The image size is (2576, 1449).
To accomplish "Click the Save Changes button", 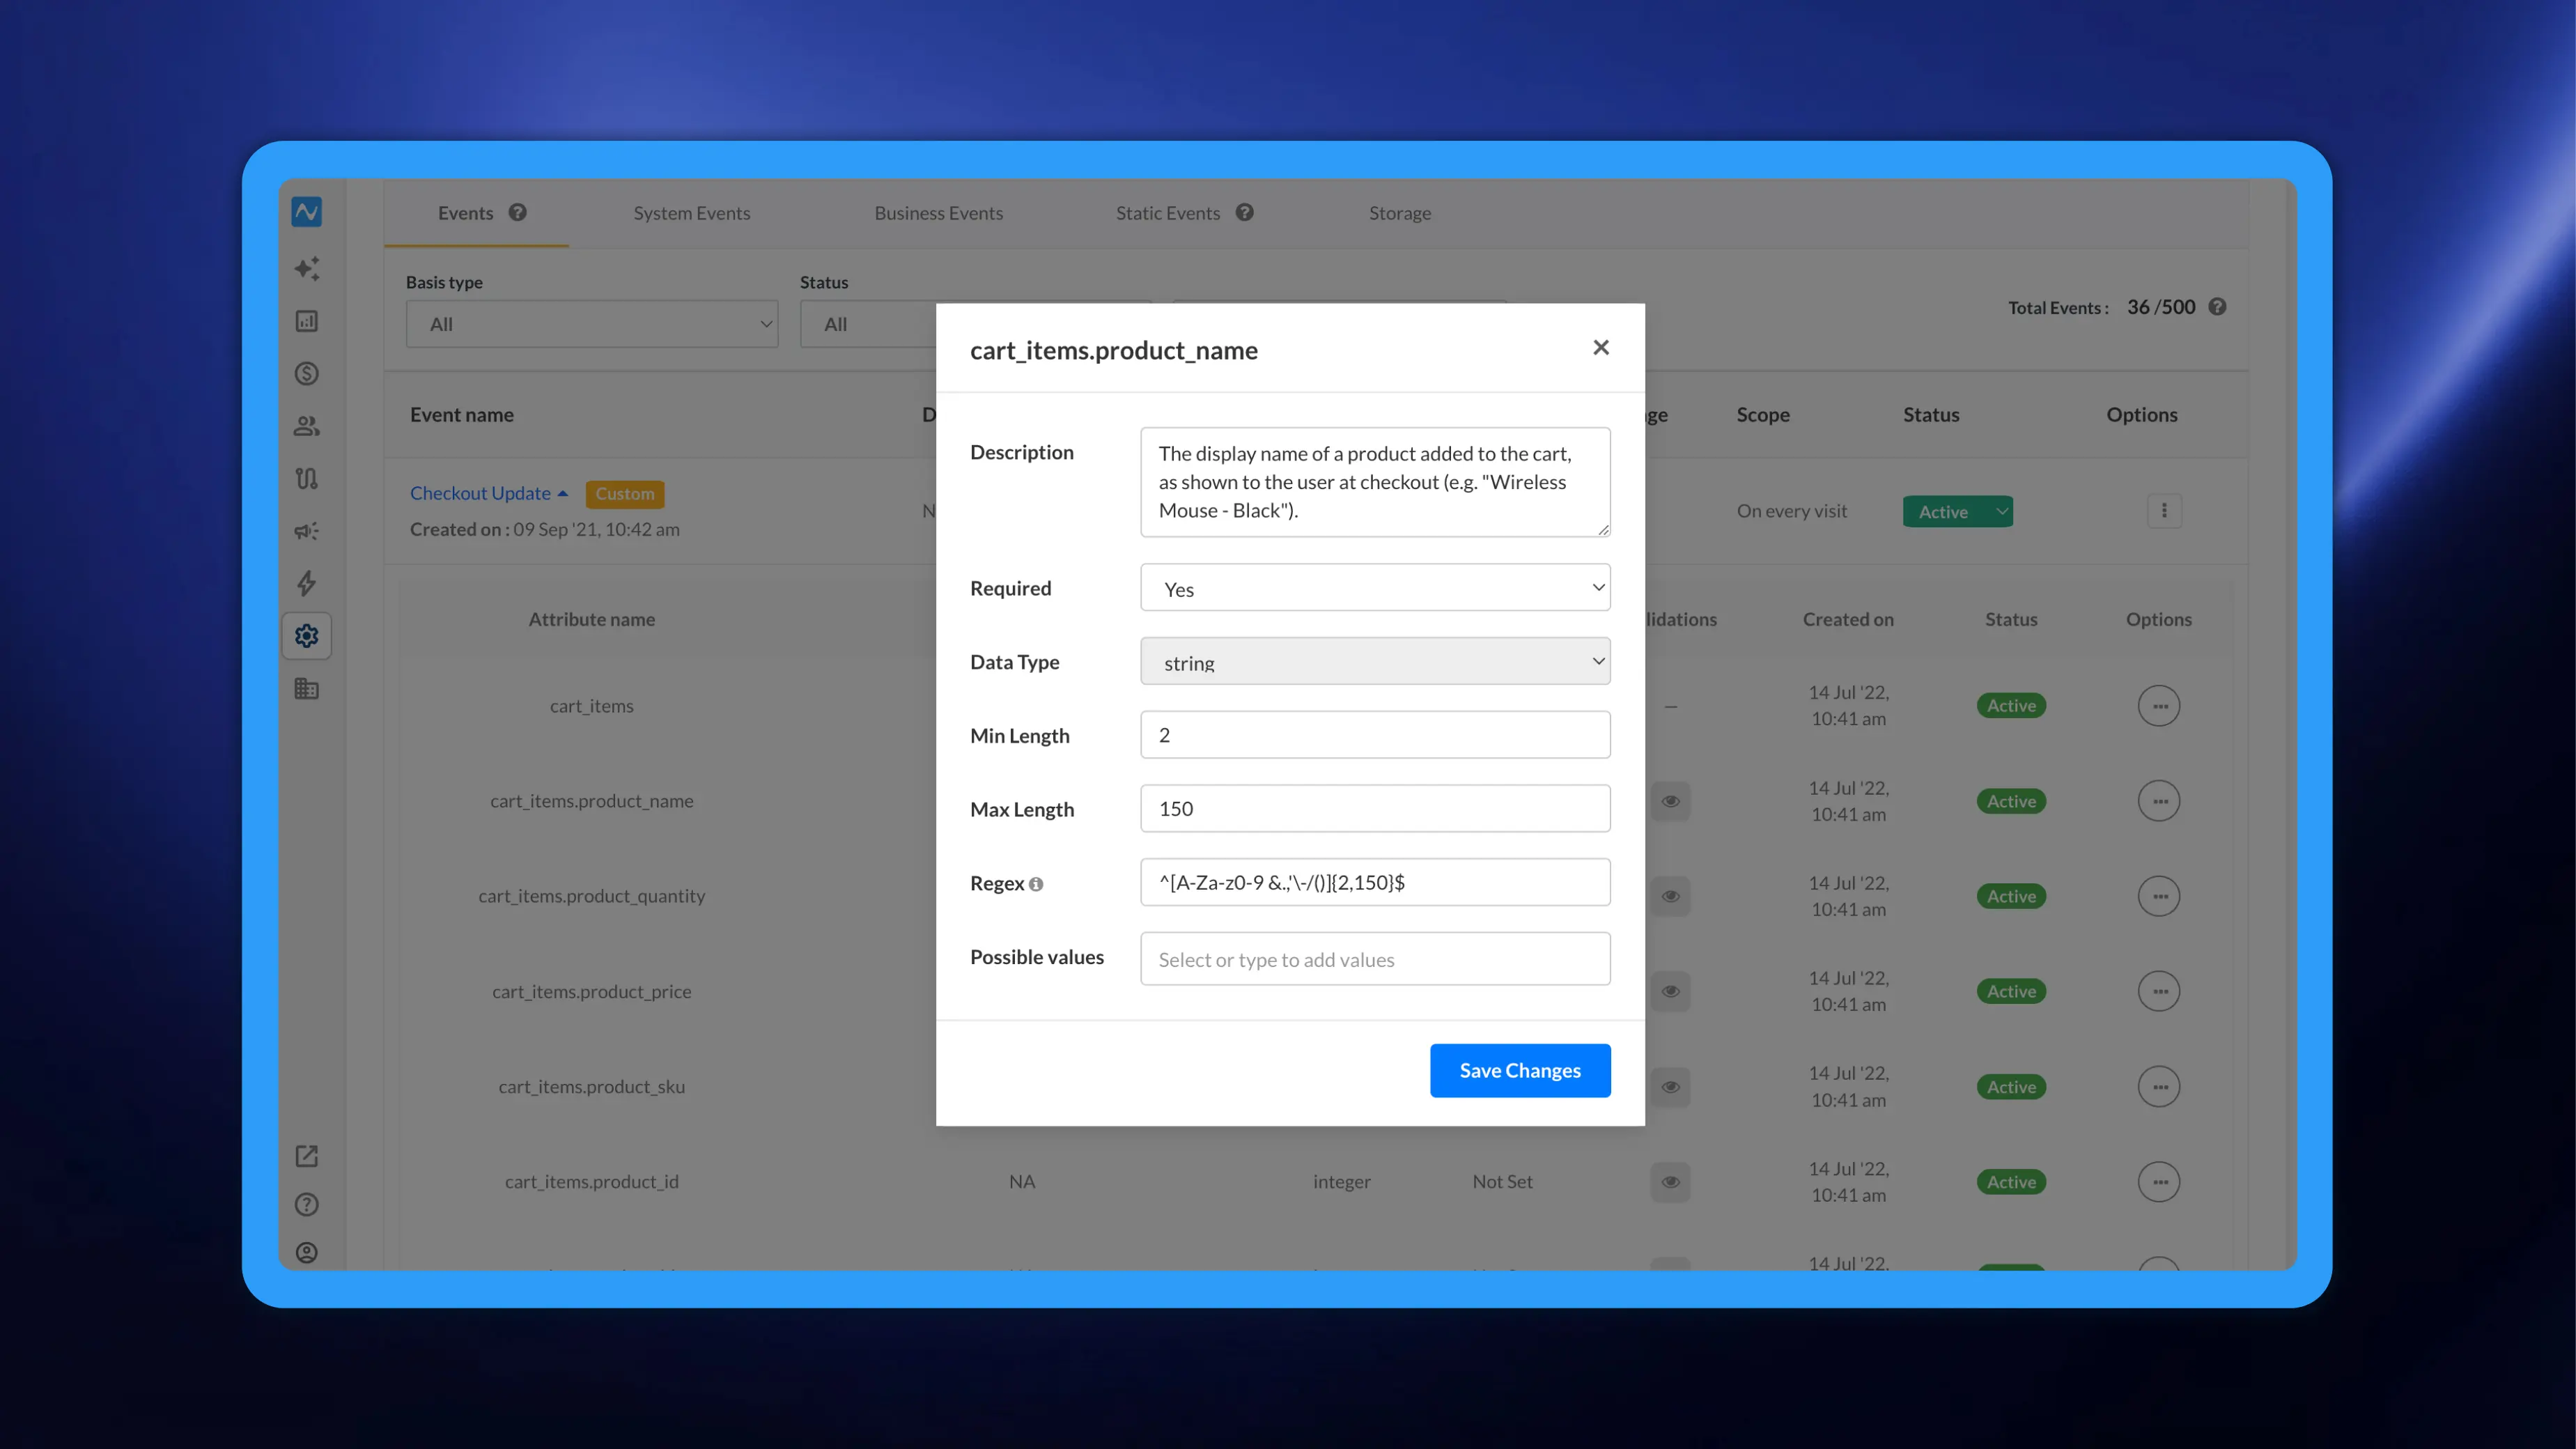I will click(x=1520, y=1071).
